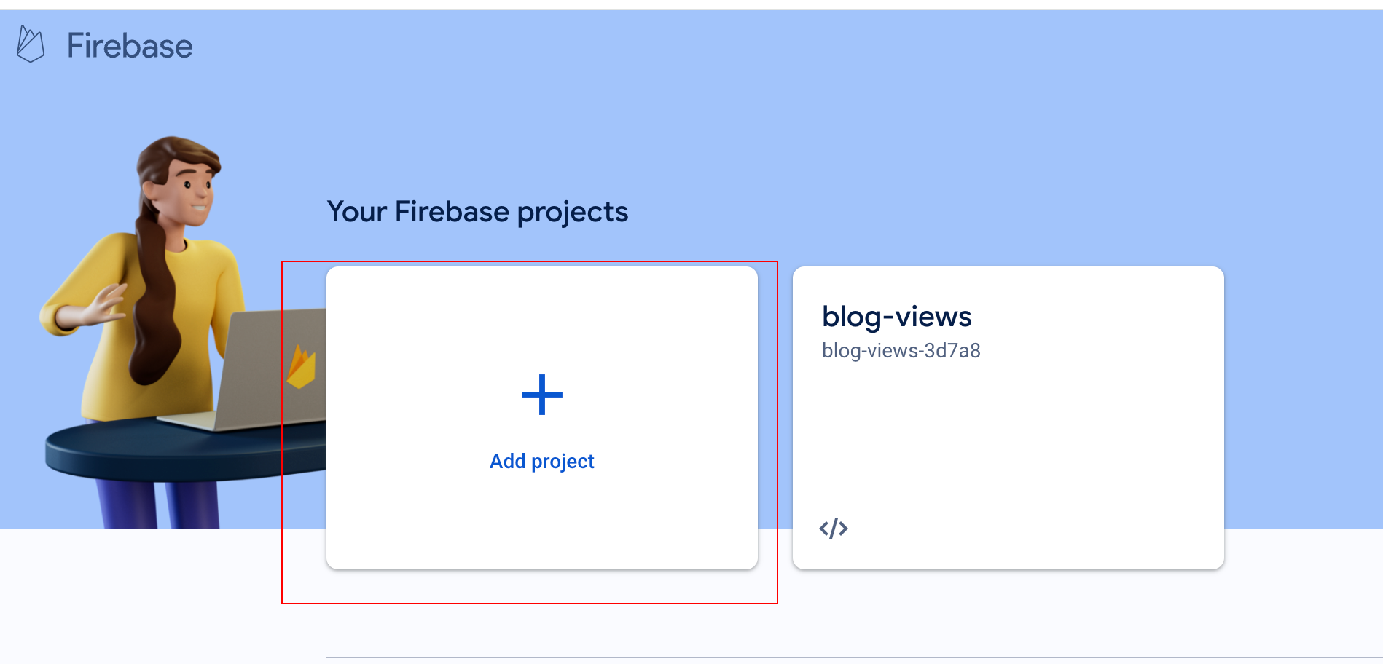This screenshot has width=1383, height=664.
Task: Click the blog-views-3d7a8 project ID
Action: [x=901, y=351]
